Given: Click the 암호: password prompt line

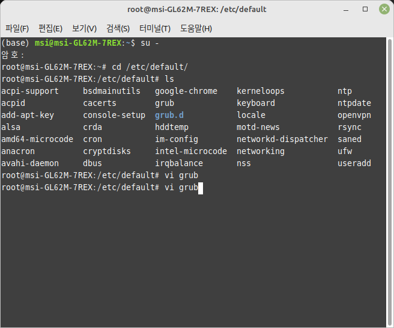Looking at the screenshot, I should [13, 55].
